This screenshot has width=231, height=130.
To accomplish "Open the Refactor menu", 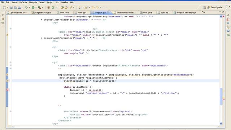I will click(x=23, y=3).
